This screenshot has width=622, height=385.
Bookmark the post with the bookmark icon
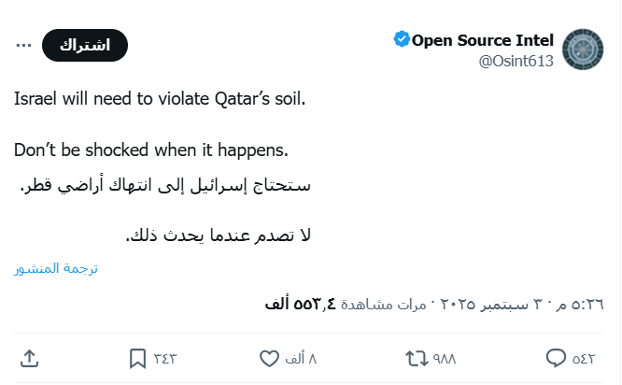coord(137,358)
